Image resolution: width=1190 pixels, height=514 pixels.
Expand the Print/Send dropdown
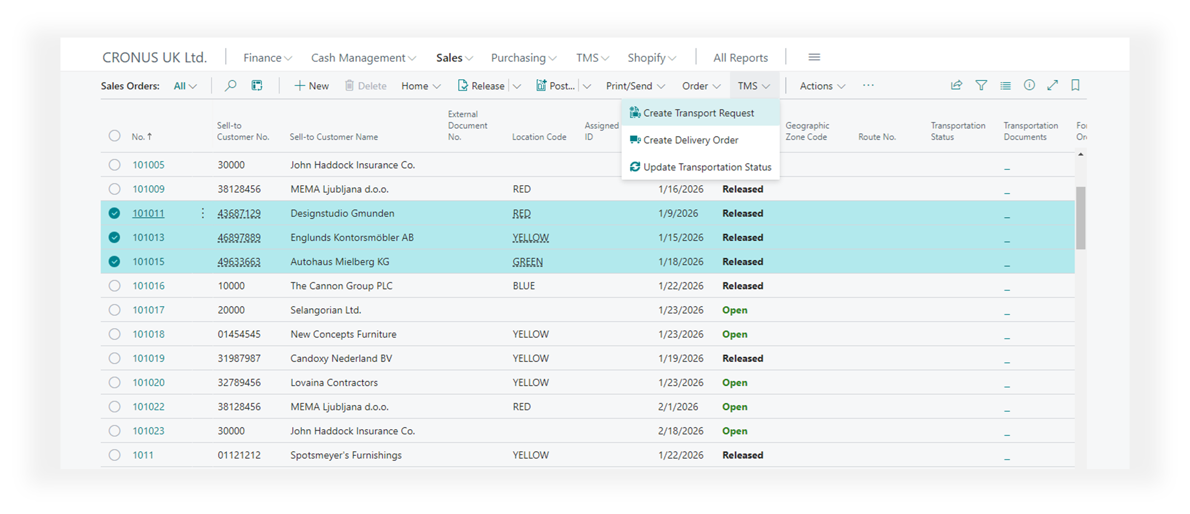pos(635,86)
